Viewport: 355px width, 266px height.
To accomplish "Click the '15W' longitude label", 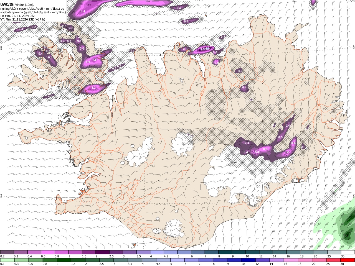I will point(294,1).
